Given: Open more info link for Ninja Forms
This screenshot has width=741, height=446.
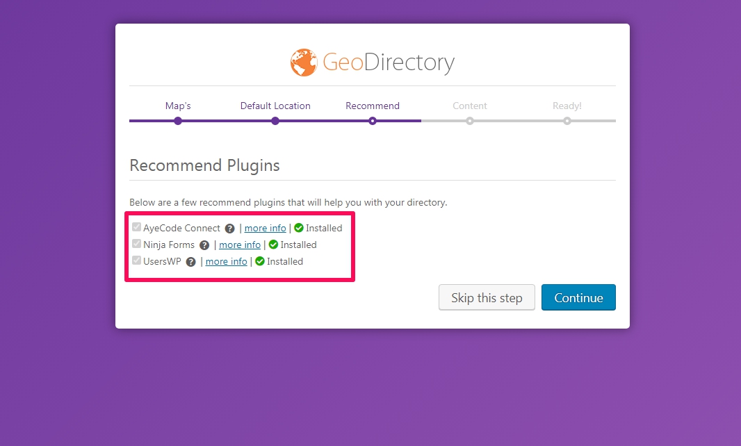Looking at the screenshot, I should [x=240, y=245].
